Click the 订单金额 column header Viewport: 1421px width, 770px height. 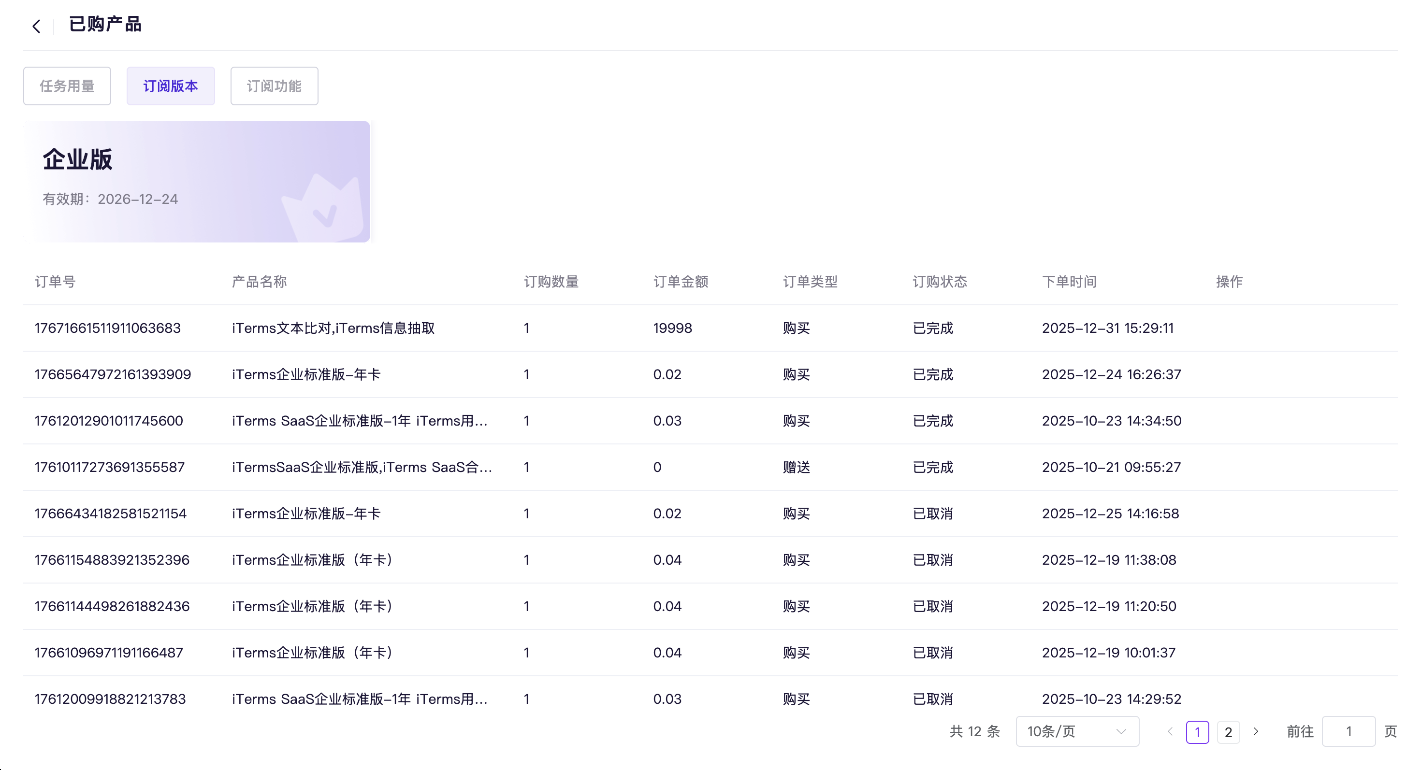point(680,282)
